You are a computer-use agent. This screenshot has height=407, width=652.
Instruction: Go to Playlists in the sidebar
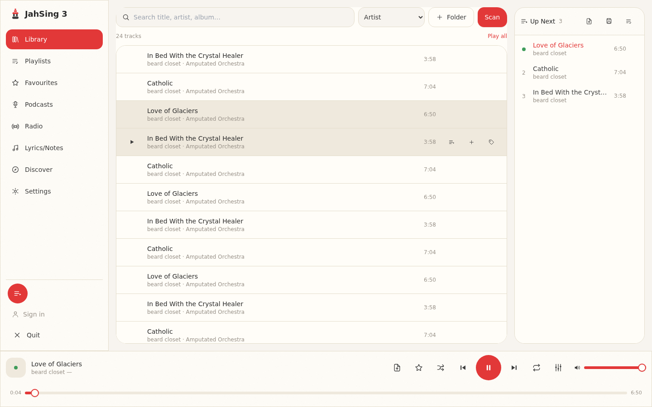54,61
